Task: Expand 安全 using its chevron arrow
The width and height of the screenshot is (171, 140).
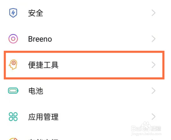Action: point(154,13)
